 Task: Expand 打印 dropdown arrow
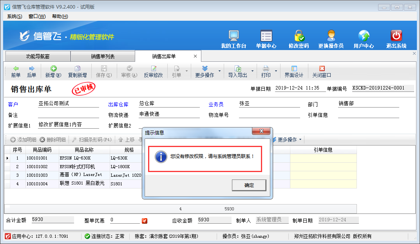(276, 71)
